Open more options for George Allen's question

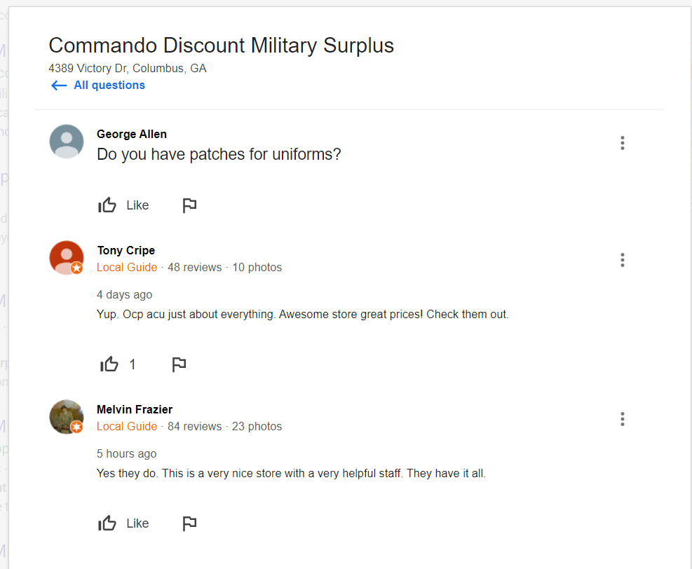pos(622,143)
